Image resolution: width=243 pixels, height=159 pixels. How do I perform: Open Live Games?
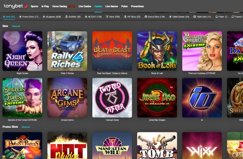coord(111,6)
